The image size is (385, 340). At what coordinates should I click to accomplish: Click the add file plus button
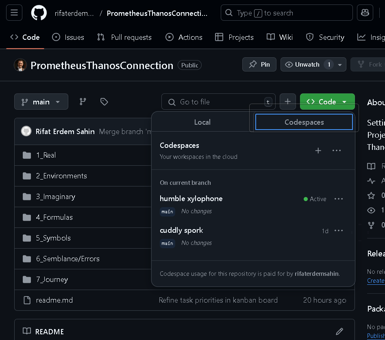click(x=287, y=102)
